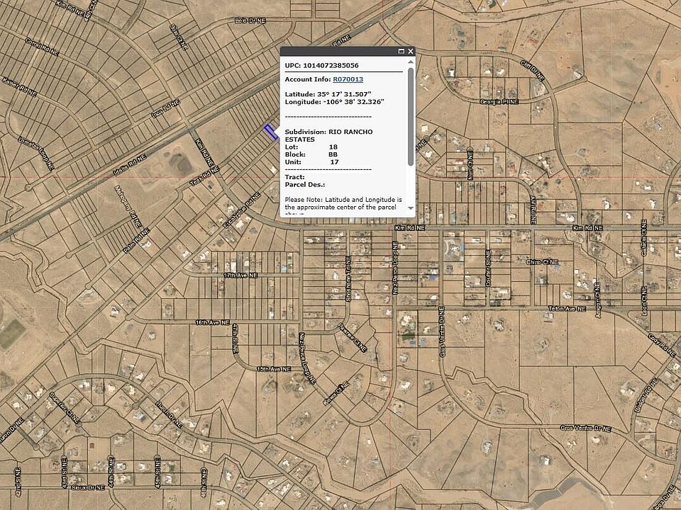Click the 43rd St NE street label
The image size is (681, 510).
pos(64,472)
